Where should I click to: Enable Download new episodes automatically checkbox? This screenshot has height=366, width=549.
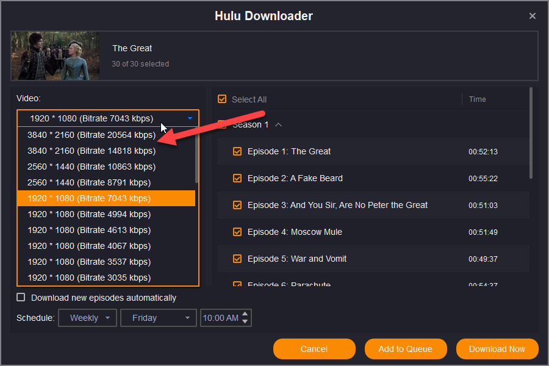point(21,297)
